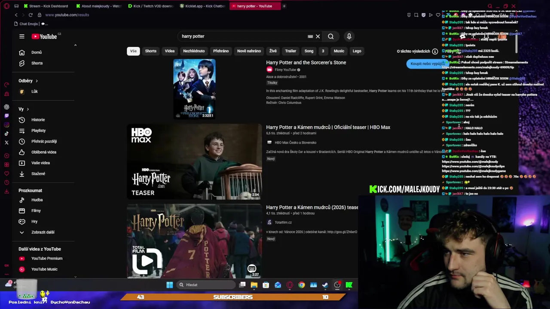Open the Opera menu logo
Screen dimensions: 550x309
pos(6,6)
